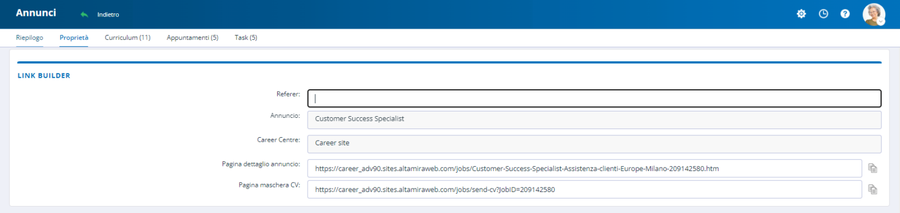Screen dimensions: 900x213
Task: Show the Task (5) tab
Action: point(246,38)
